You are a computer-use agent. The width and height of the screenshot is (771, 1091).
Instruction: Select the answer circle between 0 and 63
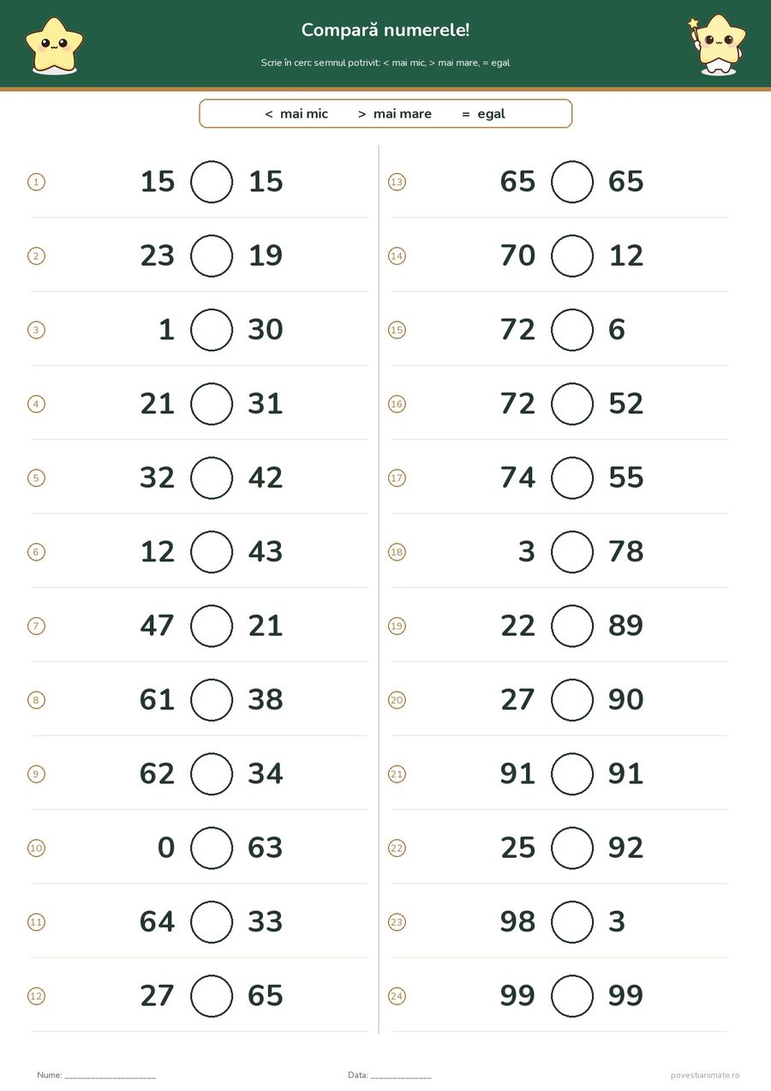(212, 848)
